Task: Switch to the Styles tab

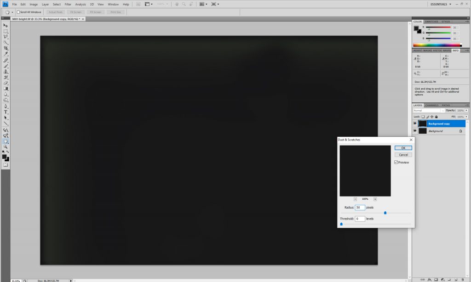Action: [x=446, y=22]
